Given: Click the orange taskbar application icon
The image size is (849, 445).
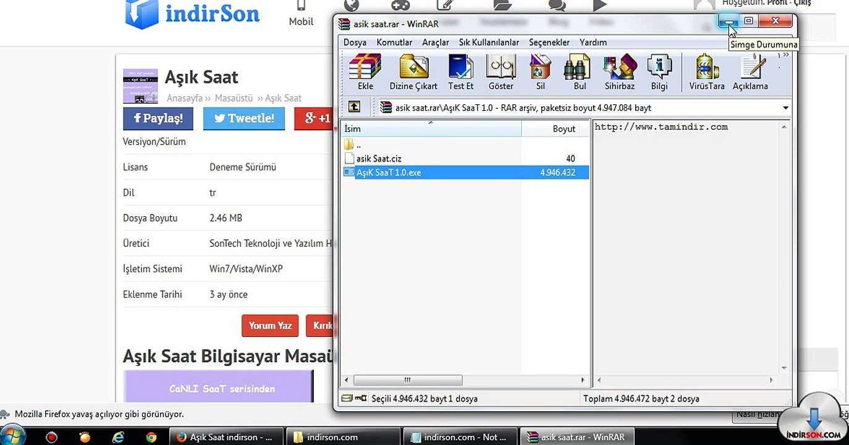Looking at the screenshot, I should tap(85, 437).
